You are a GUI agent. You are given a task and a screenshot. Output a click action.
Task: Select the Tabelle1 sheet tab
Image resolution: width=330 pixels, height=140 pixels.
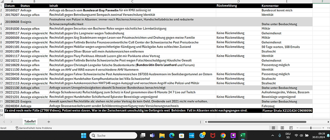coord(30,121)
